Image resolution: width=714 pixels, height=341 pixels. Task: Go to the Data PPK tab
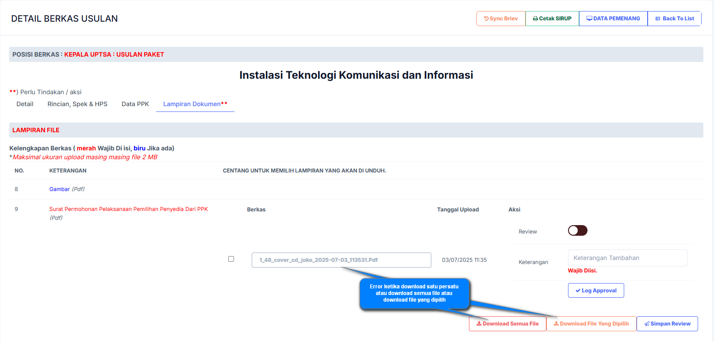pos(135,104)
